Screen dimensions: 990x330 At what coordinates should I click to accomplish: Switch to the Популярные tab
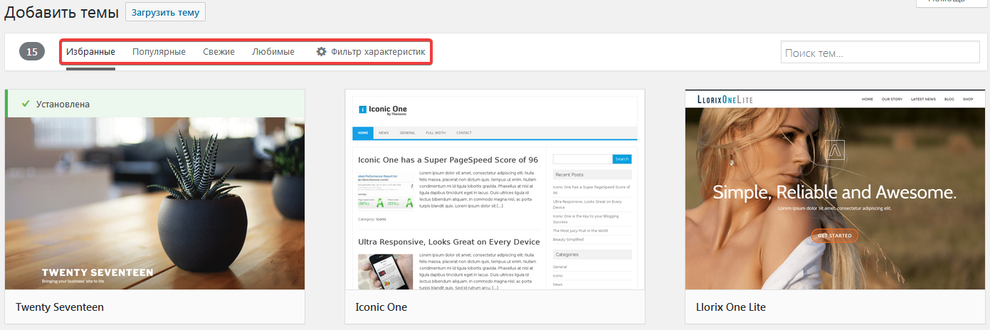click(x=159, y=52)
